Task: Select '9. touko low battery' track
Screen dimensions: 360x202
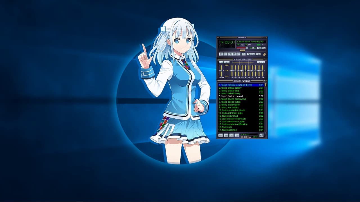Action: (x=241, y=107)
